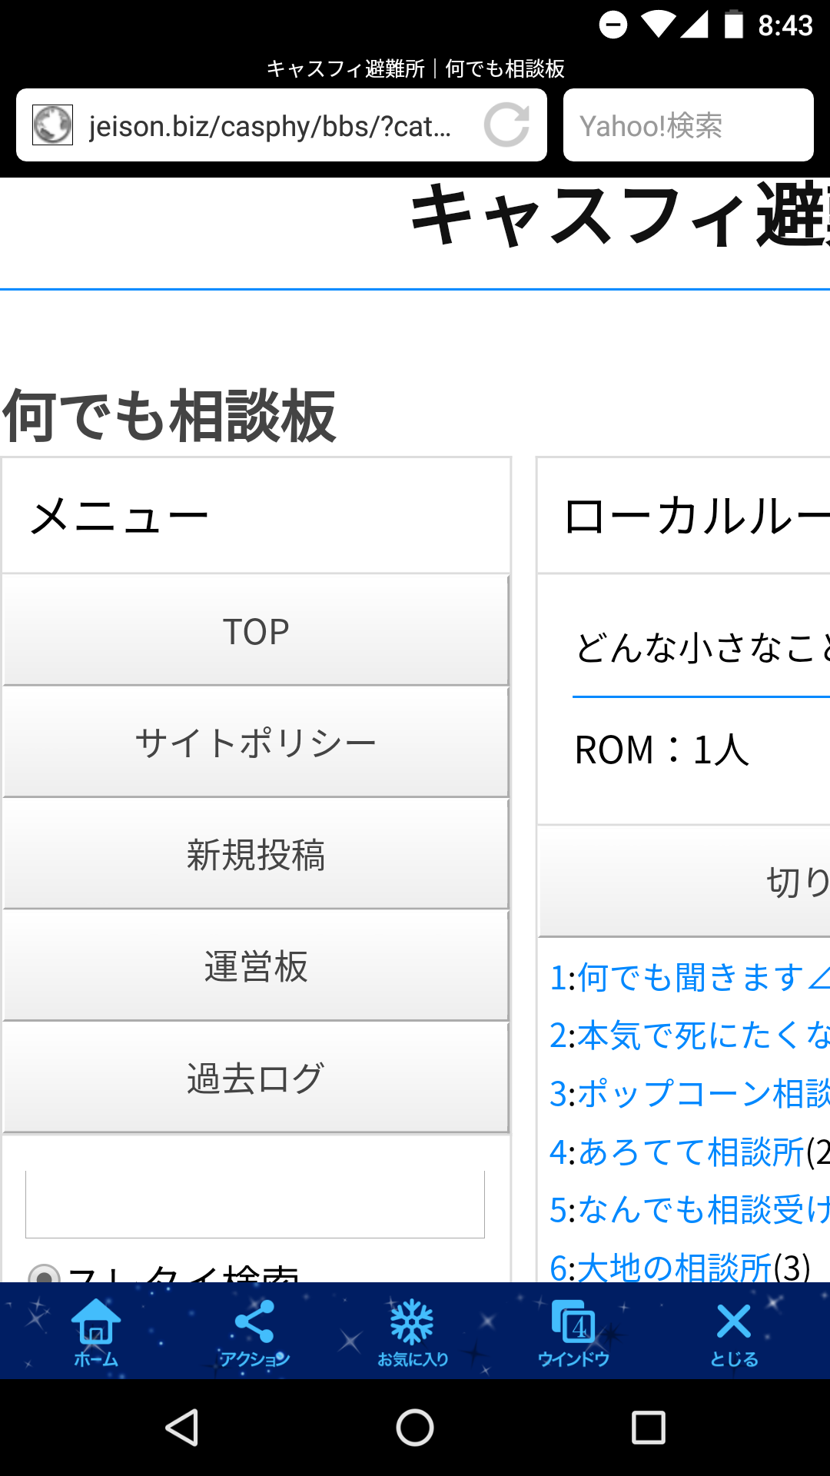Open the TOP menu item
This screenshot has height=1476, width=830.
256,631
